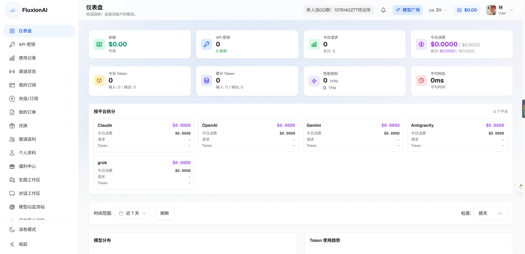Screen dimensions: 525x254
Task: Open 渠道状态 in the sidebar
Action: 39,72
